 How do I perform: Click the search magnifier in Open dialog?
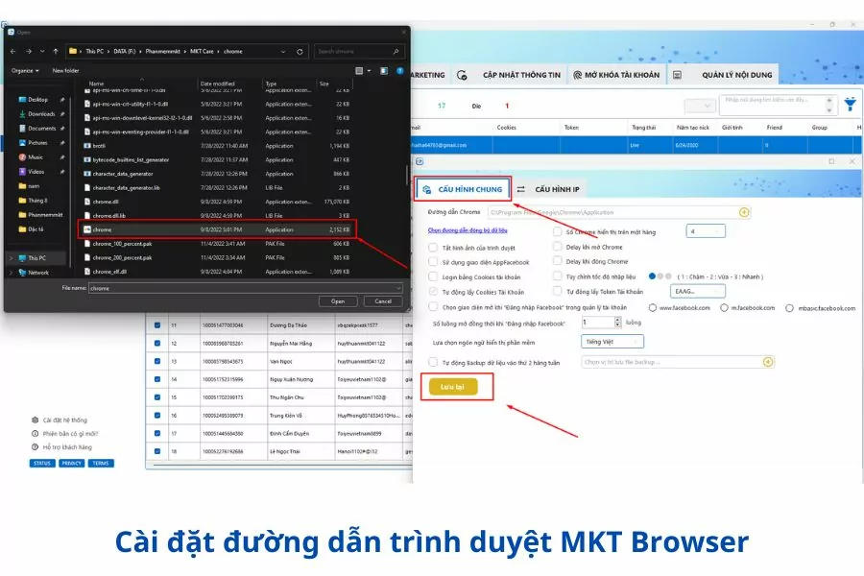[x=396, y=51]
